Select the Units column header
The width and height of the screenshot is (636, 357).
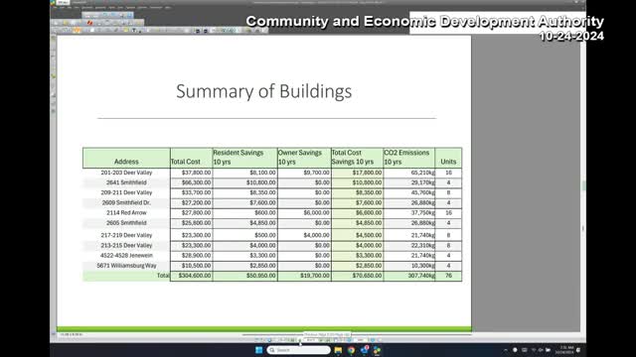[x=448, y=159]
